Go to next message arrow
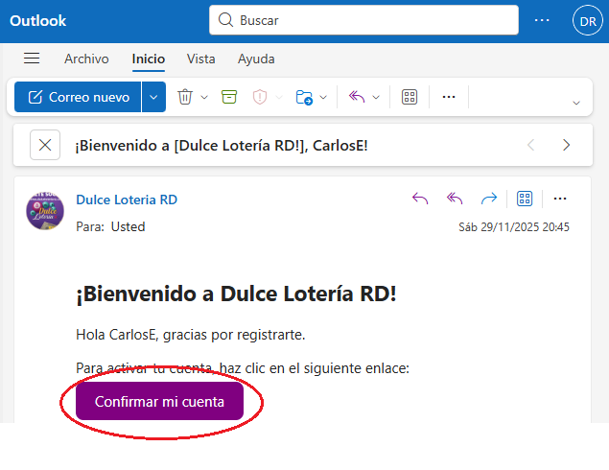 click(566, 145)
